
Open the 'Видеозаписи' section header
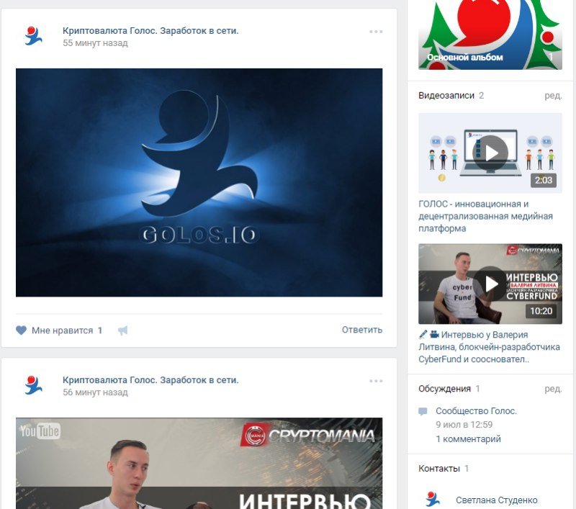coord(446,96)
